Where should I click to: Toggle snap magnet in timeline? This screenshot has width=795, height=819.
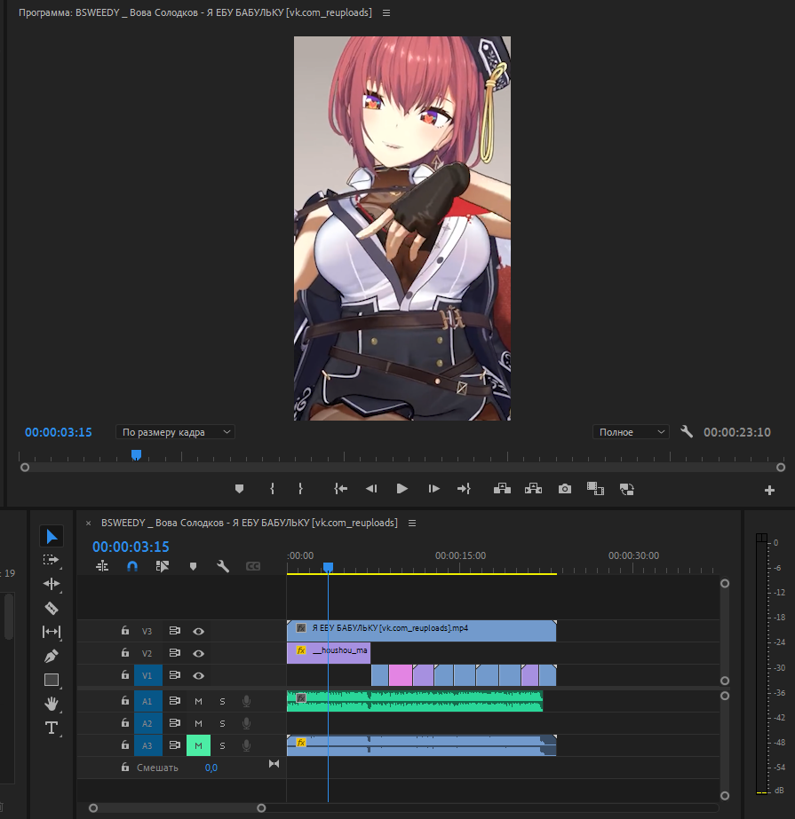pyautogui.click(x=132, y=566)
